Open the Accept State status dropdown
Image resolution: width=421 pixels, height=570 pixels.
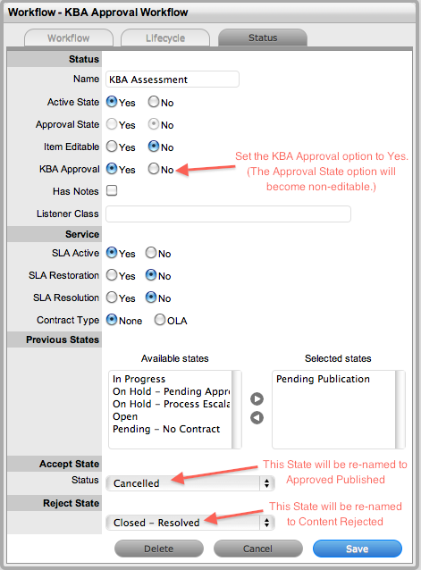tap(190, 483)
